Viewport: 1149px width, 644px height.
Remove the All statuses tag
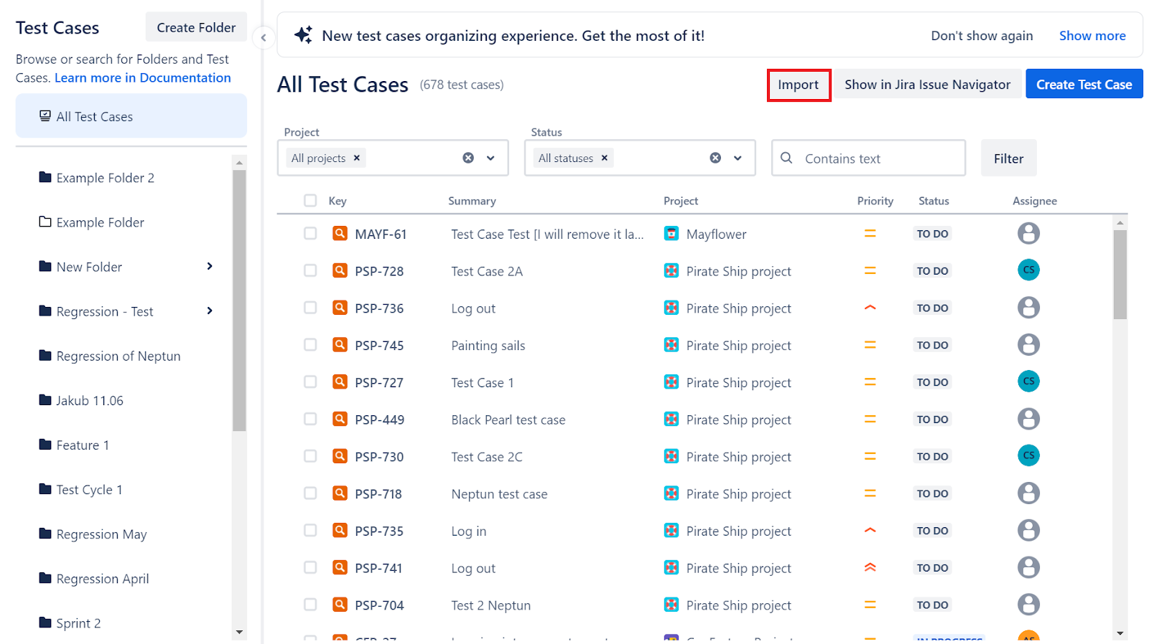click(604, 158)
